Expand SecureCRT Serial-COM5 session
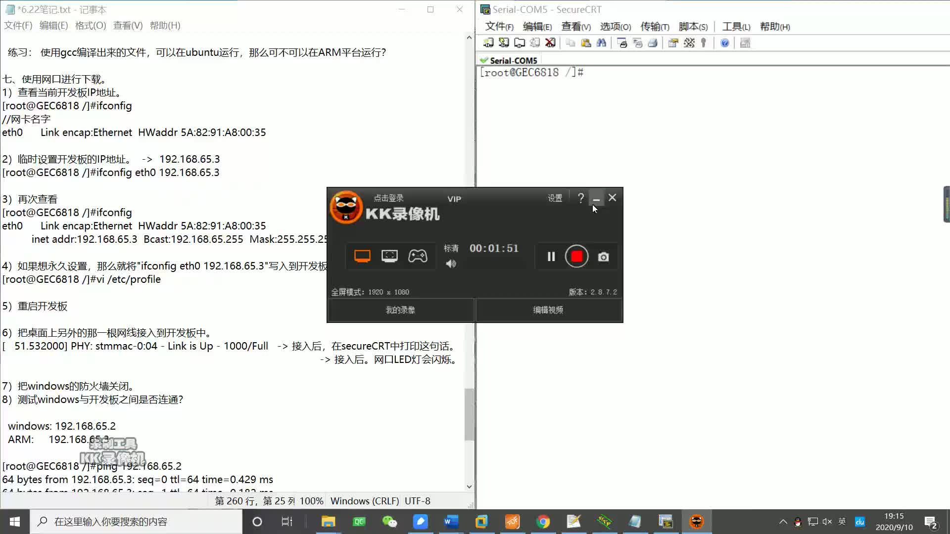This screenshot has height=534, width=950. 514,60
